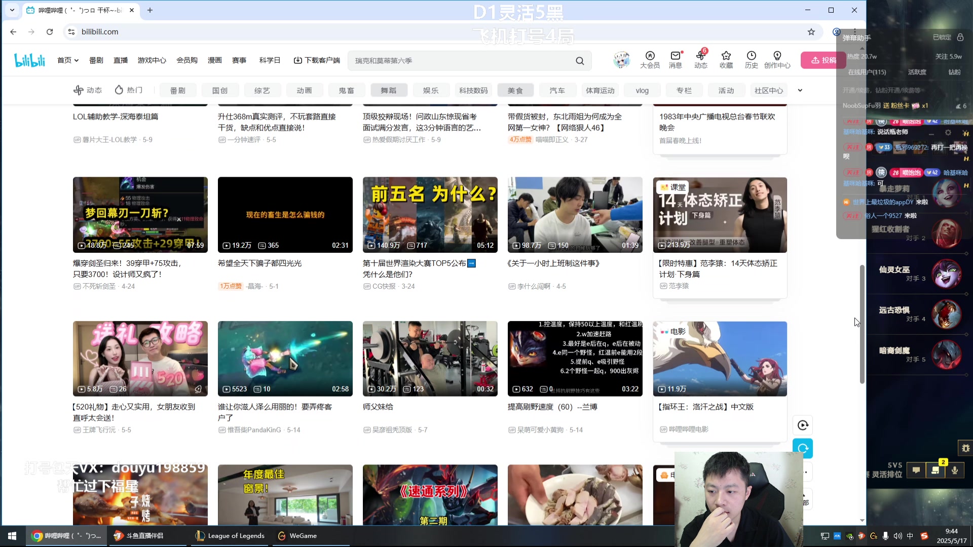Click the search magnifier icon

580,61
